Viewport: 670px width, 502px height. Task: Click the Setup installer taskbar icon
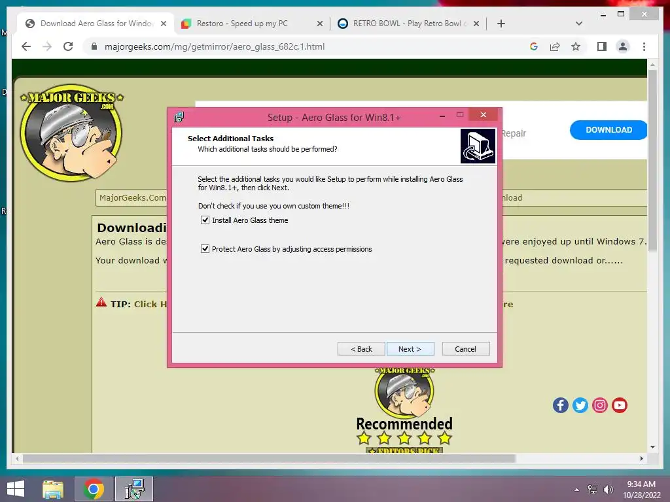click(134, 489)
